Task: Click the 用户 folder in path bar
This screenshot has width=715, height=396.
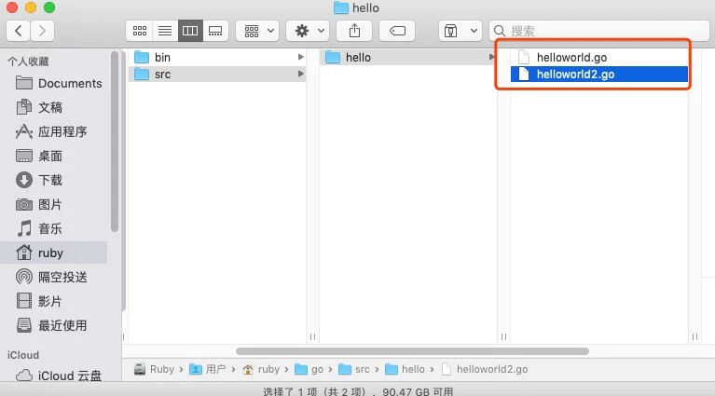Action: click(x=215, y=369)
